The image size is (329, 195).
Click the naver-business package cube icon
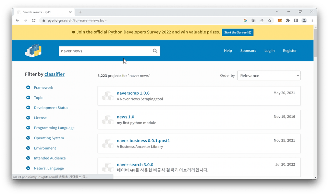[108, 143]
